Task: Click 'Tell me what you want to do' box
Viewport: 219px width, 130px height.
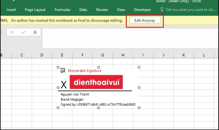Action: tap(191, 10)
